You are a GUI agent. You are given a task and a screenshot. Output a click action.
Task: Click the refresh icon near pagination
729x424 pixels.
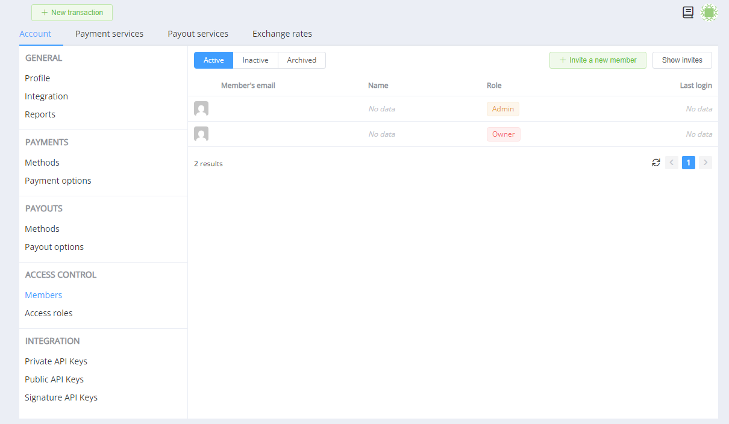pyautogui.click(x=656, y=163)
